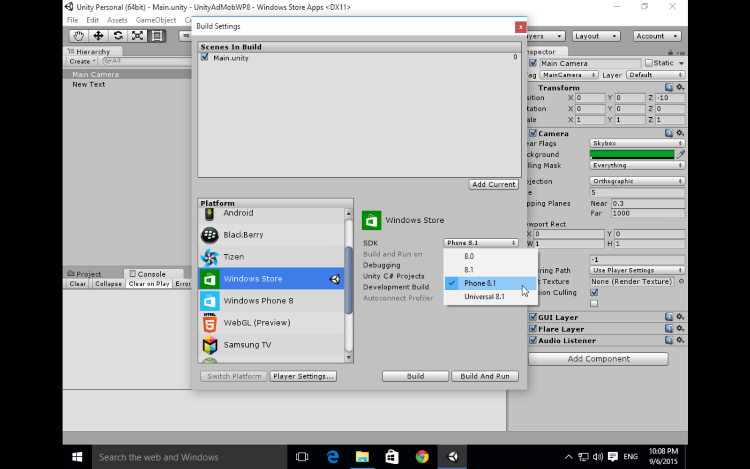Viewport: 750px width, 469px height.
Task: Open Projection Orthographic dropdown
Action: tap(637, 181)
